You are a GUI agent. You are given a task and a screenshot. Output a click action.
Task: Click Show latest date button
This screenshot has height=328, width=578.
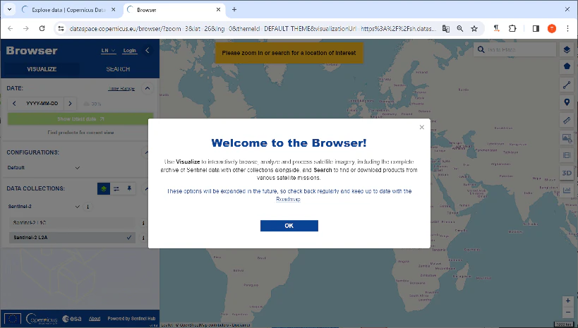pos(80,119)
